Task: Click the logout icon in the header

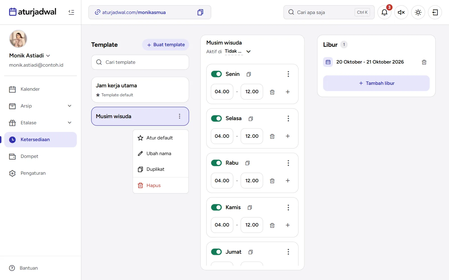Action: (435, 12)
